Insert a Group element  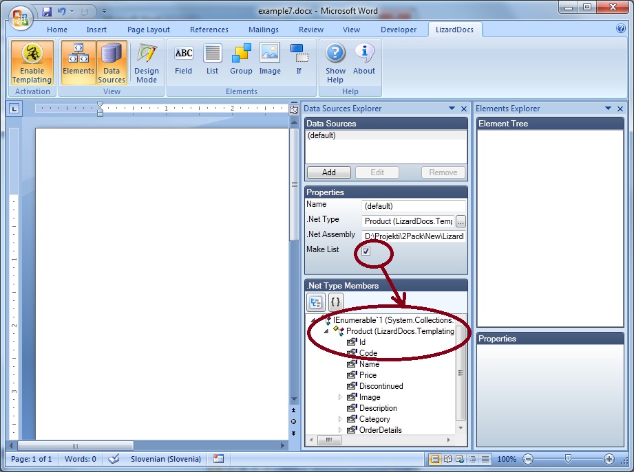(x=241, y=60)
